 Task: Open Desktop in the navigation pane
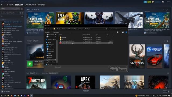(50, 47)
